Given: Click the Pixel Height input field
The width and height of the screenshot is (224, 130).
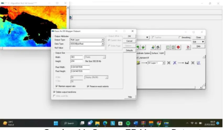Looking at the screenshot, I should 80,71.
